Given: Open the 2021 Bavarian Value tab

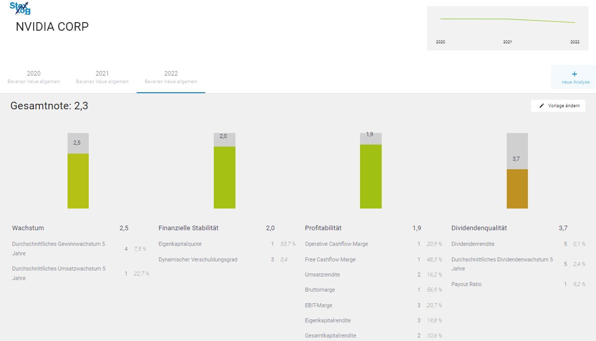Looking at the screenshot, I should point(102,77).
